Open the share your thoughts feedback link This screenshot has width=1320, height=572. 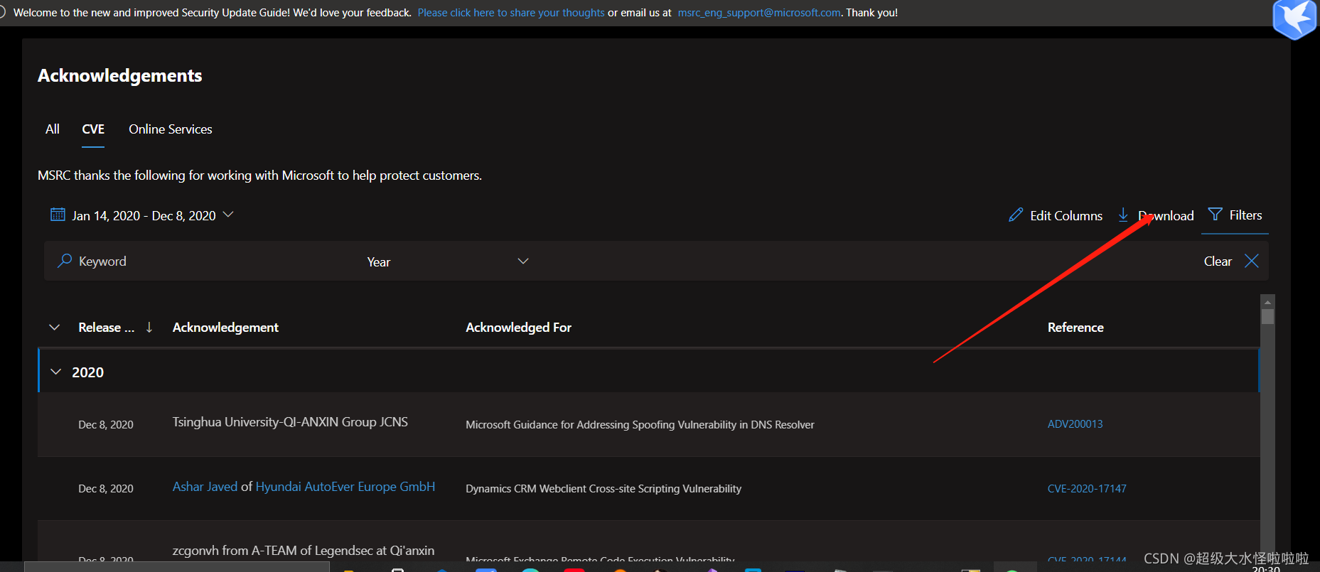(x=511, y=13)
